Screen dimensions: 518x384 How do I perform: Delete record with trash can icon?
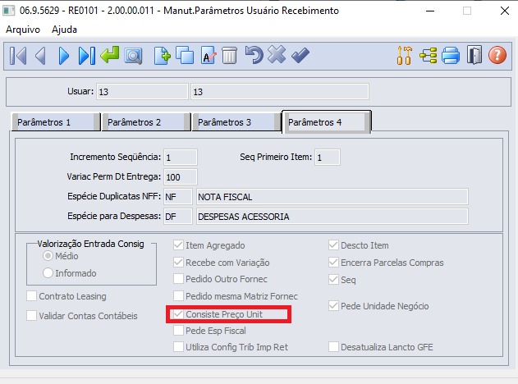click(x=229, y=55)
